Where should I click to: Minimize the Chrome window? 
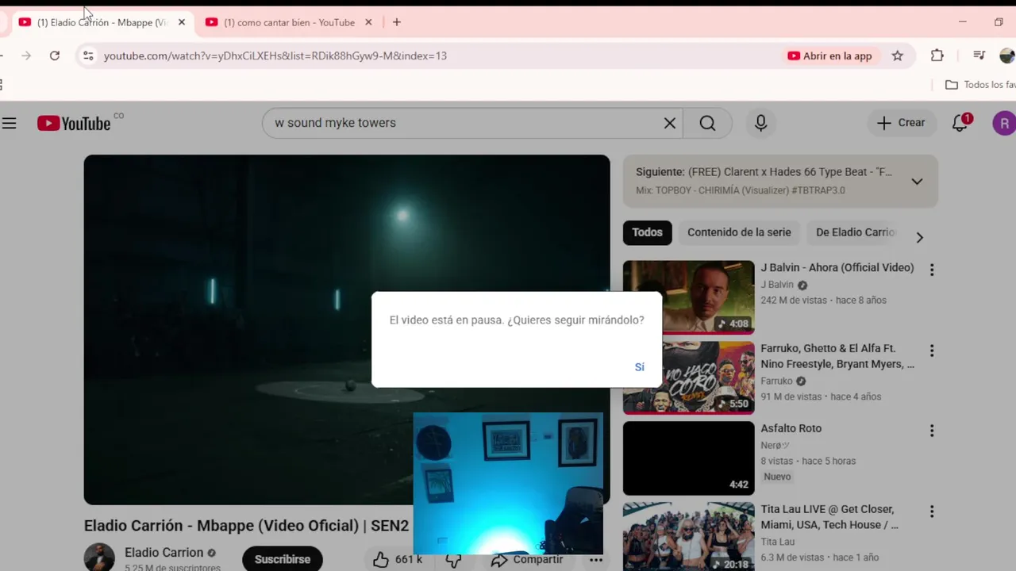pyautogui.click(x=963, y=22)
